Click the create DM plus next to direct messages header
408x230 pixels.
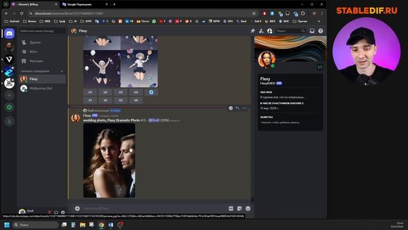[x=62, y=71]
